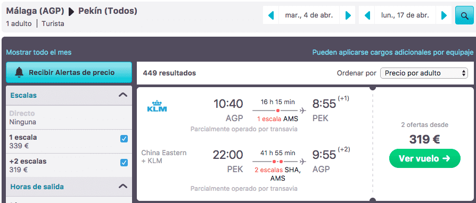This screenshot has width=476, height=203.
Task: Advance departure date with next arrow
Action: [x=348, y=15]
